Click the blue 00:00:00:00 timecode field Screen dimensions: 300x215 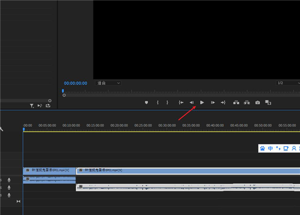coord(75,83)
